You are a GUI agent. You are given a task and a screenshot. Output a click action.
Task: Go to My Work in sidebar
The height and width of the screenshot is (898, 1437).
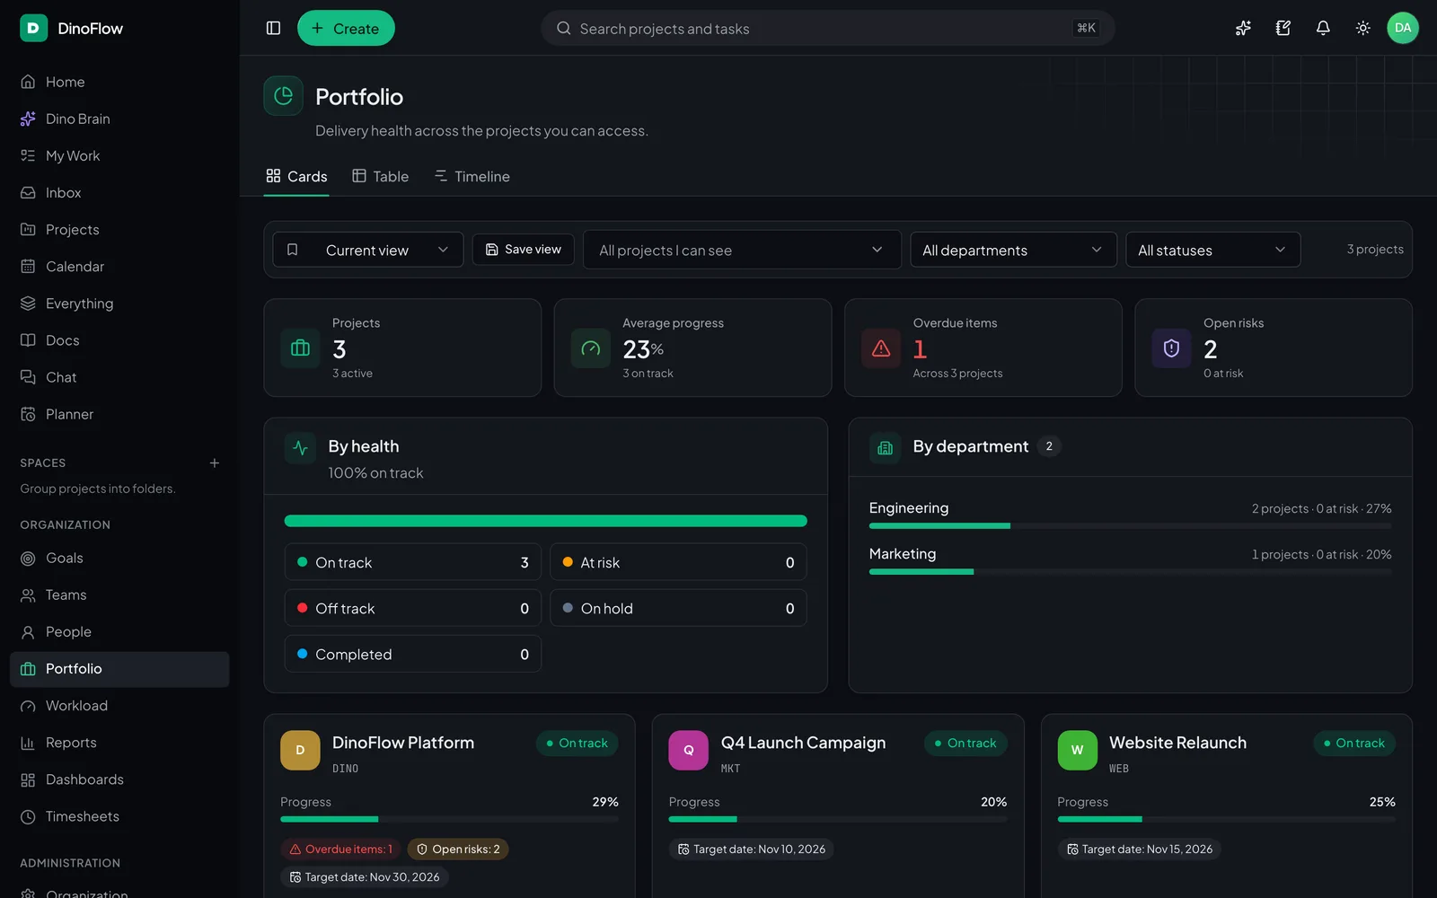119,155
